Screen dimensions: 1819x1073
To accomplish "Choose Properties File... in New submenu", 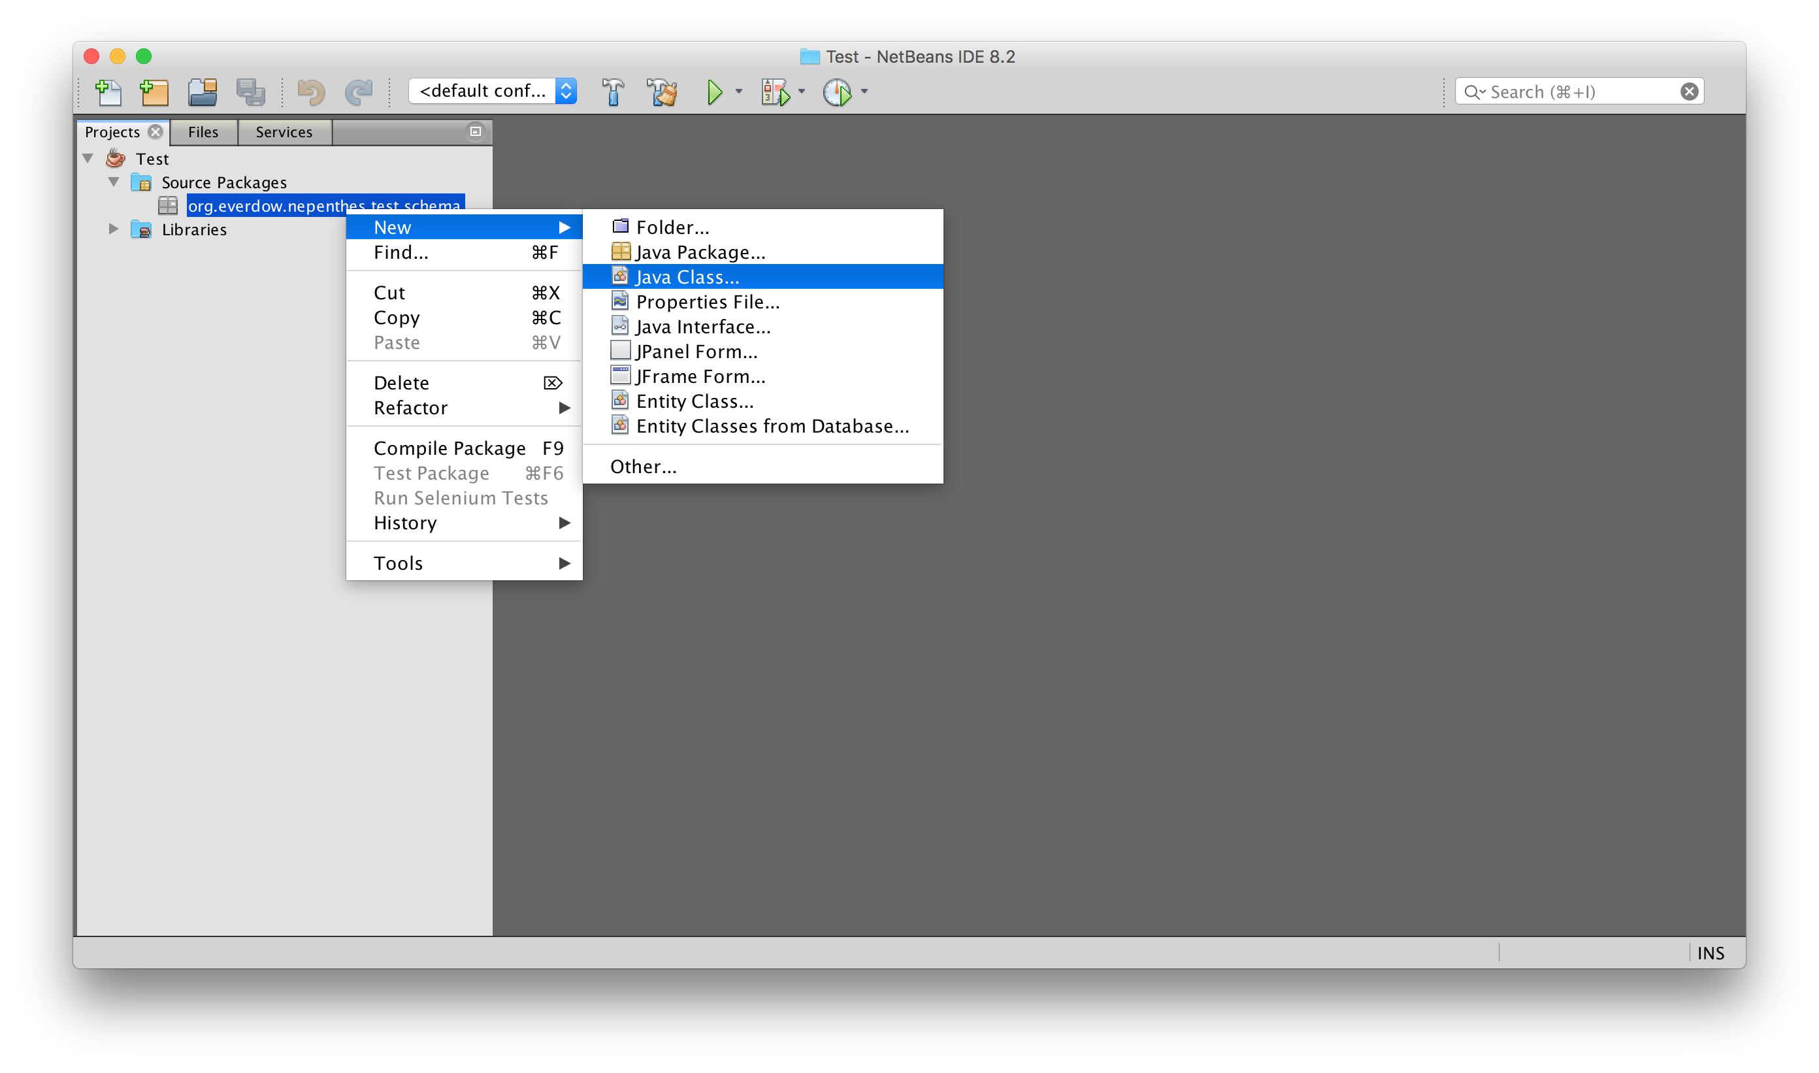I will click(x=762, y=301).
